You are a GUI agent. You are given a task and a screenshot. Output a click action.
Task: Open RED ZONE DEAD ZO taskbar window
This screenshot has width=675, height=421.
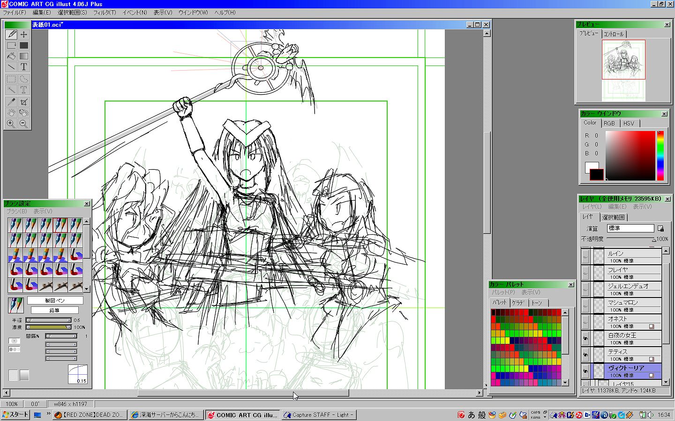coord(90,415)
